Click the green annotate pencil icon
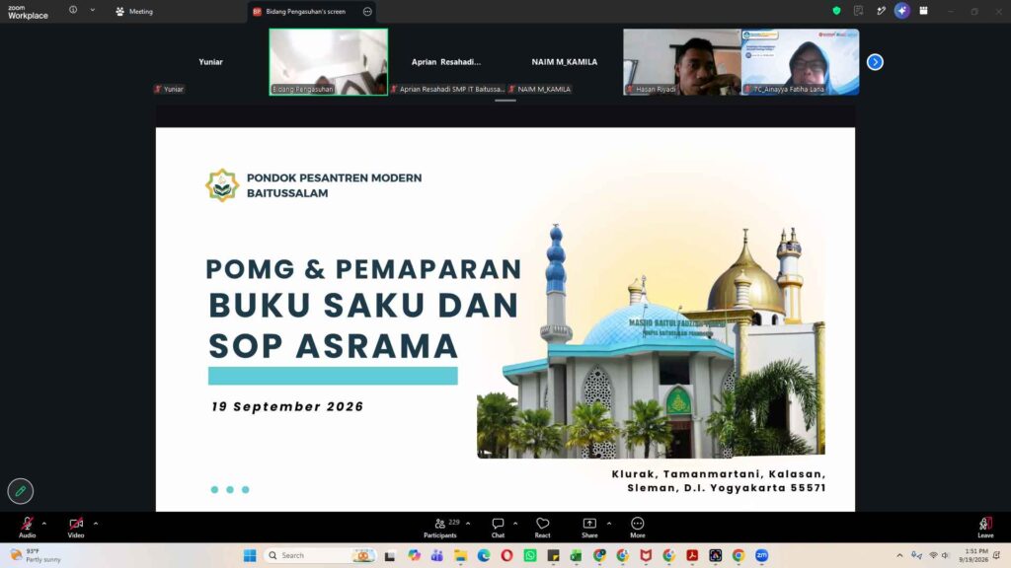 click(21, 491)
